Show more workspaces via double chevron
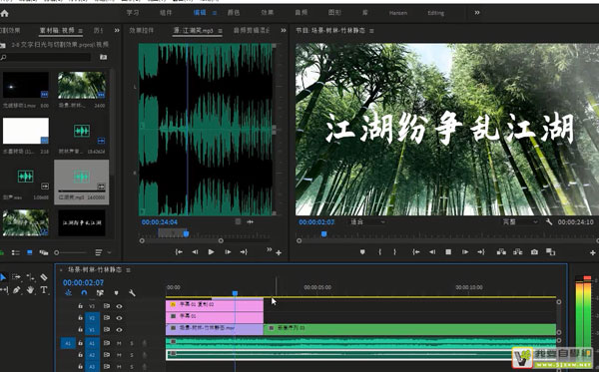 pos(477,13)
